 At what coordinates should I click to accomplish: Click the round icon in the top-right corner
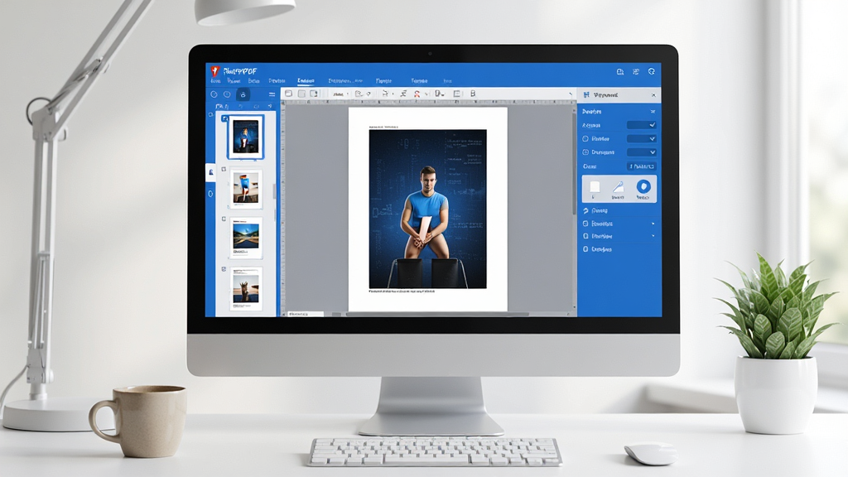point(651,71)
